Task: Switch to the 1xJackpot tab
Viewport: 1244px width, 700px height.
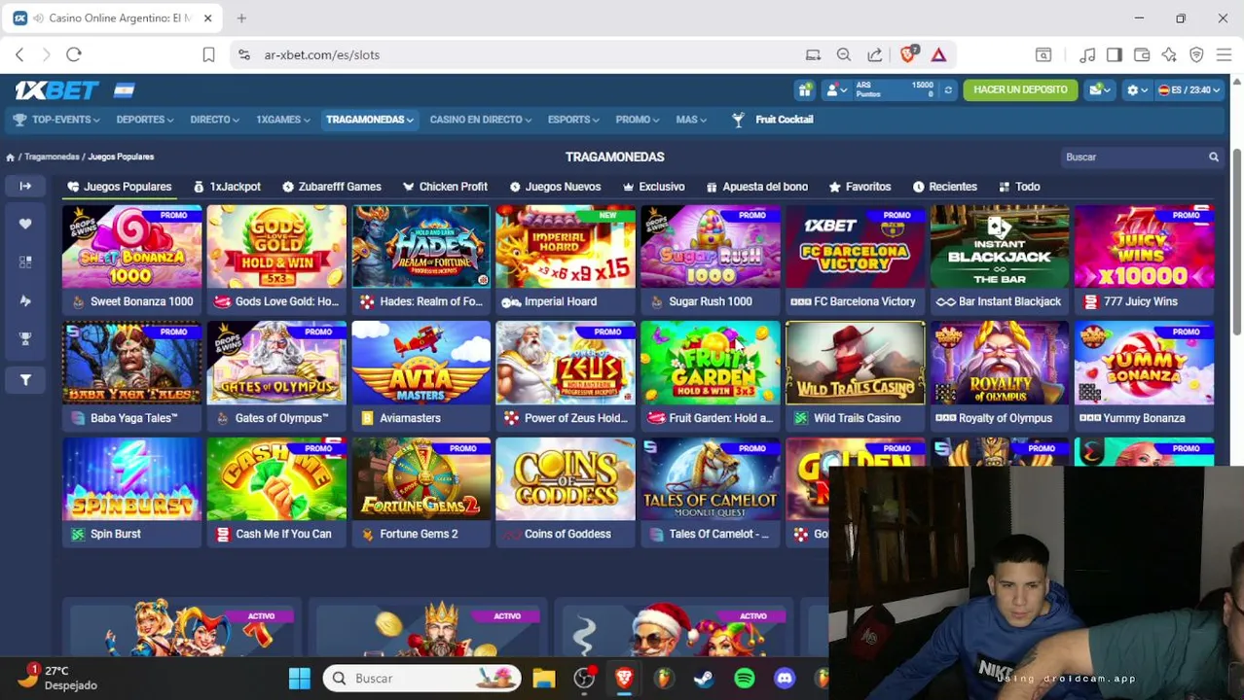Action: 227,187
